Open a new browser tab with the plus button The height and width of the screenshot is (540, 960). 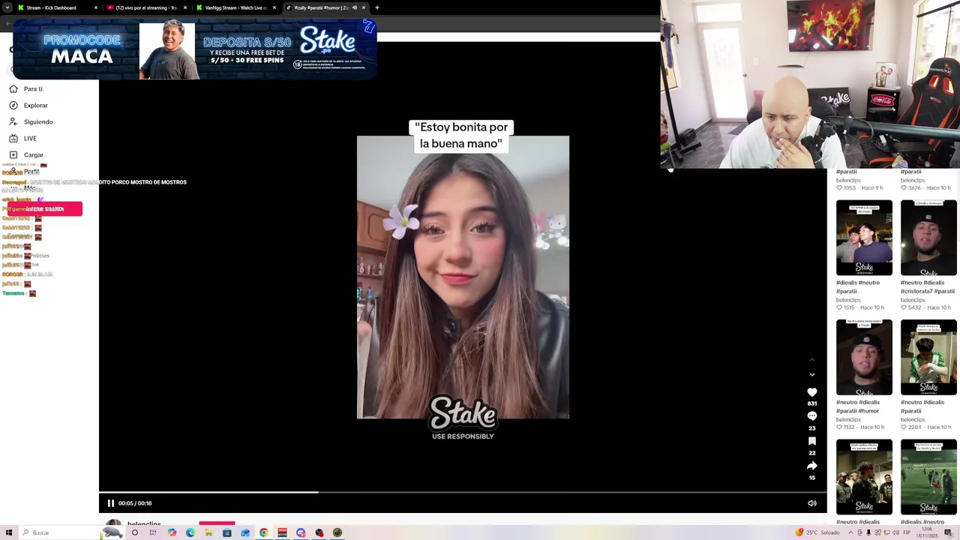[376, 7]
